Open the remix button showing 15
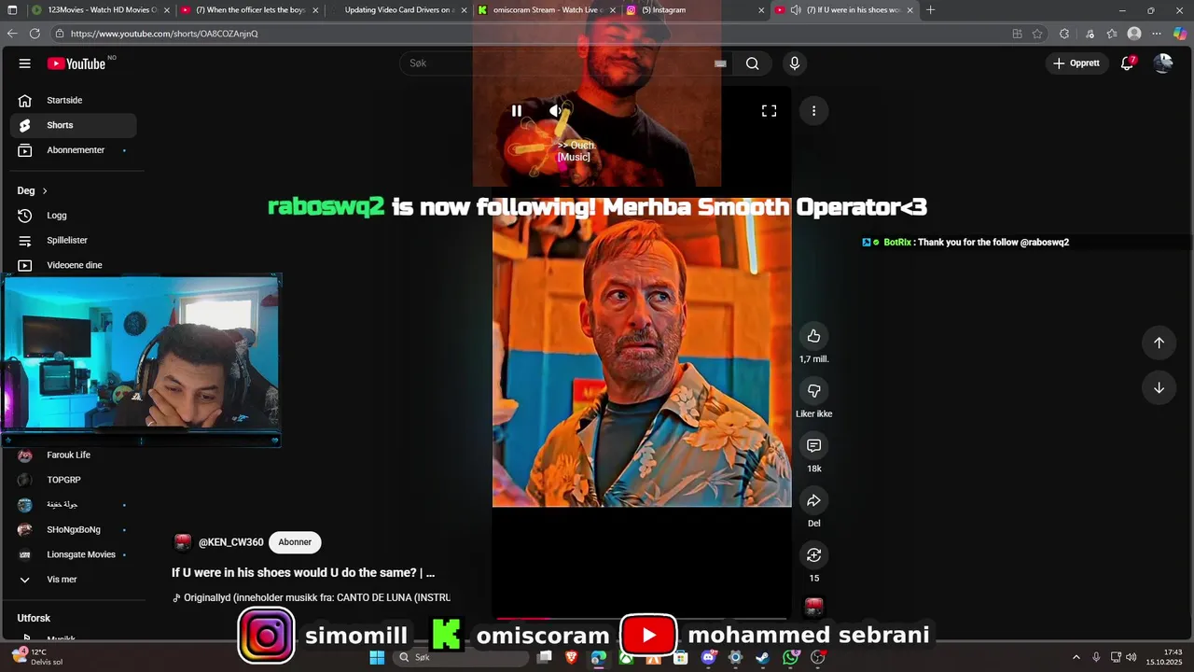 coord(813,555)
